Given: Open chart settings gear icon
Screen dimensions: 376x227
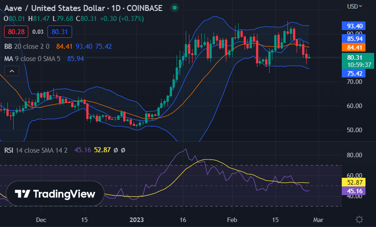Looking at the screenshot, I should (x=360, y=219).
